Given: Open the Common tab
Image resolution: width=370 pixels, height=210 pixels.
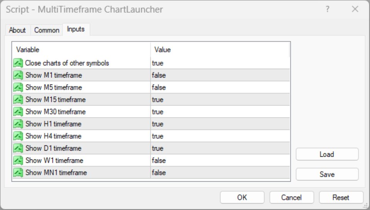Looking at the screenshot, I should point(47,30).
